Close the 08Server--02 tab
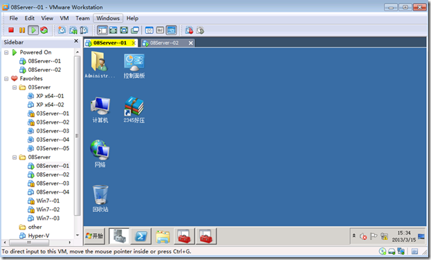 [x=190, y=43]
